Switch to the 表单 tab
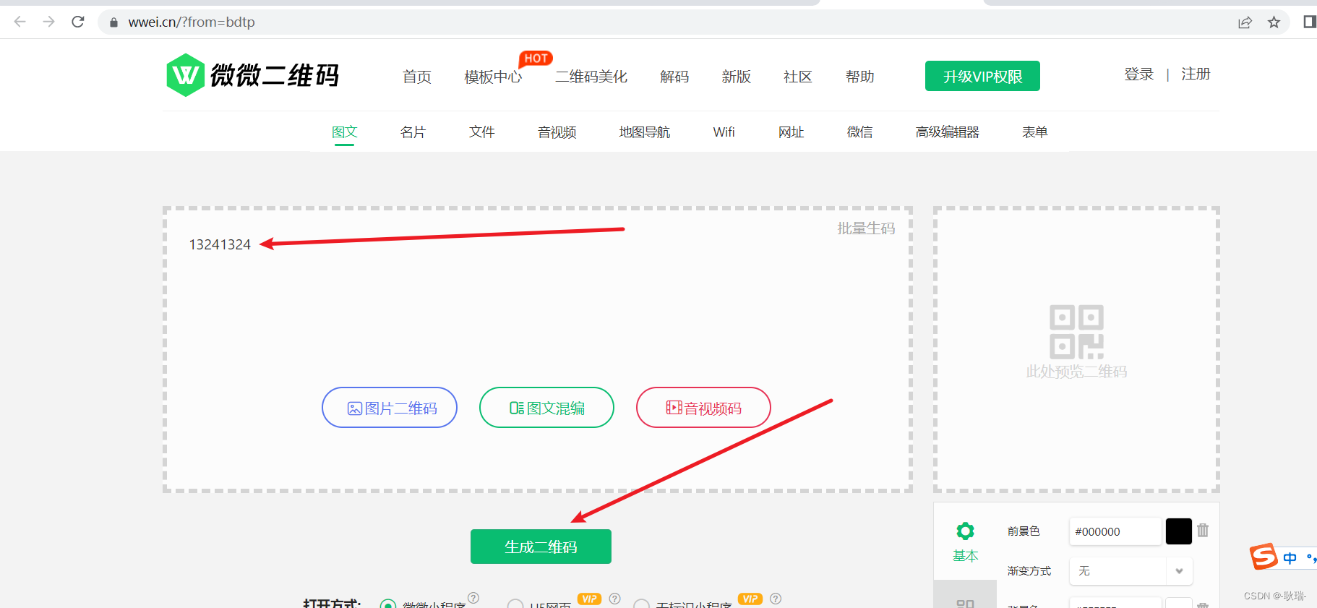This screenshot has width=1317, height=608. click(1035, 132)
